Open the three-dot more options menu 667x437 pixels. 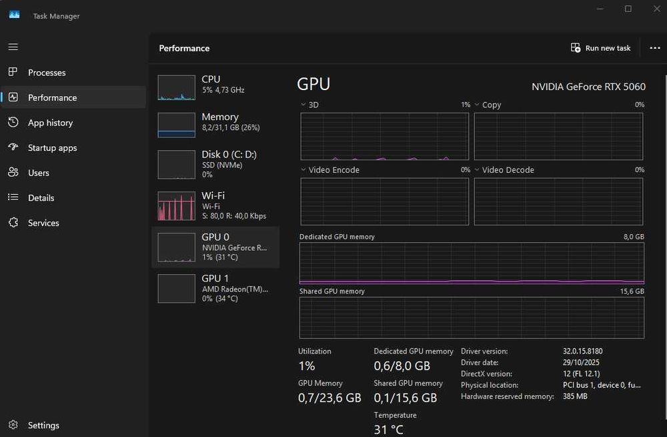coord(654,48)
